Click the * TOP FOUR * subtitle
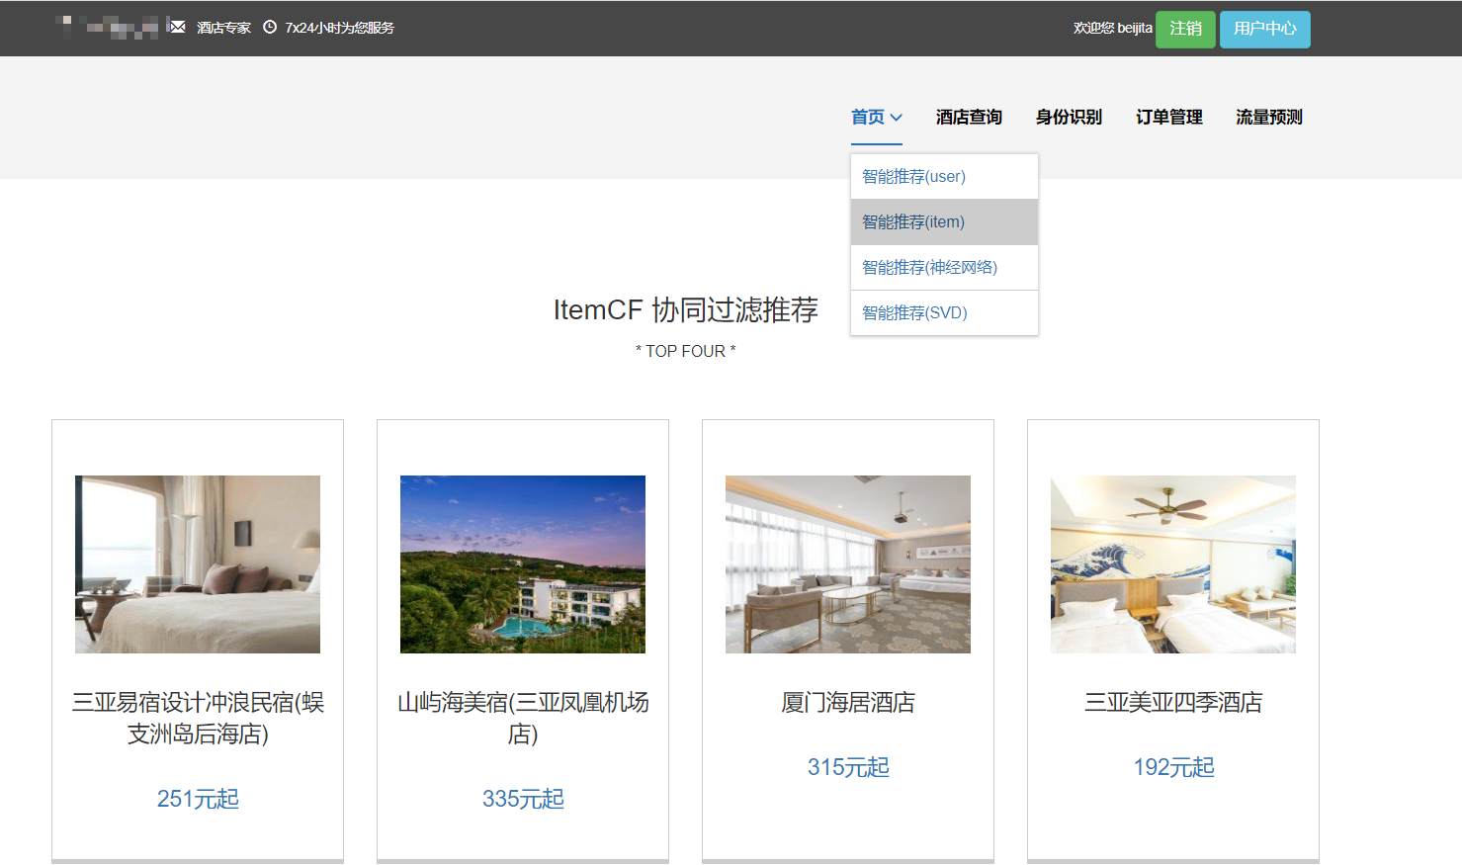The image size is (1462, 865). (686, 351)
